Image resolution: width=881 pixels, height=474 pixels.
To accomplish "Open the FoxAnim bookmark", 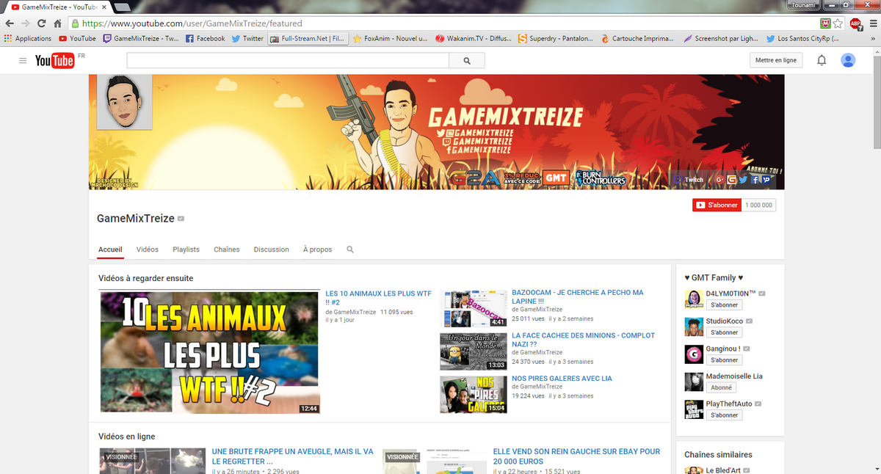I will point(391,38).
